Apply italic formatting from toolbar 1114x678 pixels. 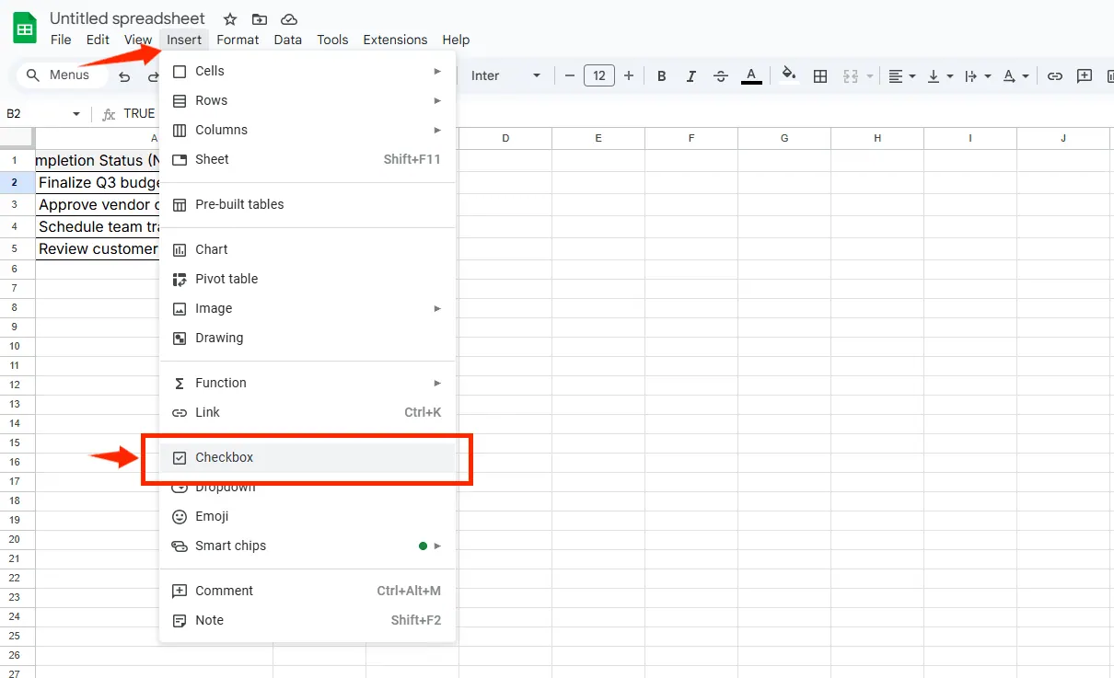690,76
